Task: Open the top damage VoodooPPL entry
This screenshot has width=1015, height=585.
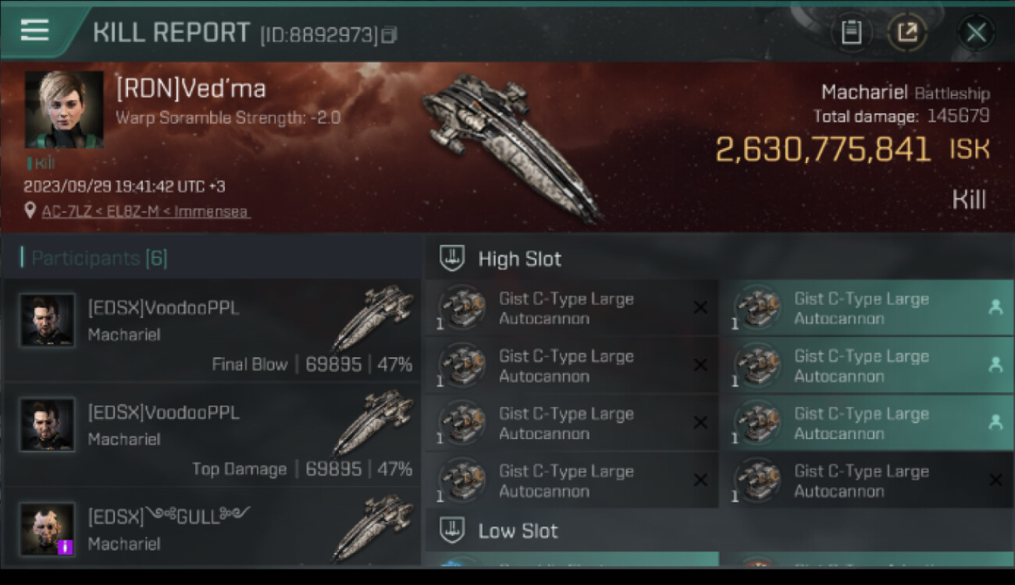Action: click(212, 435)
